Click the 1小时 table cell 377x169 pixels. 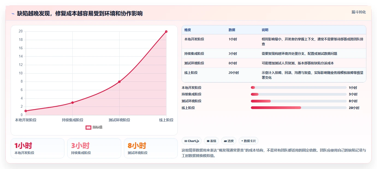coord(233,39)
